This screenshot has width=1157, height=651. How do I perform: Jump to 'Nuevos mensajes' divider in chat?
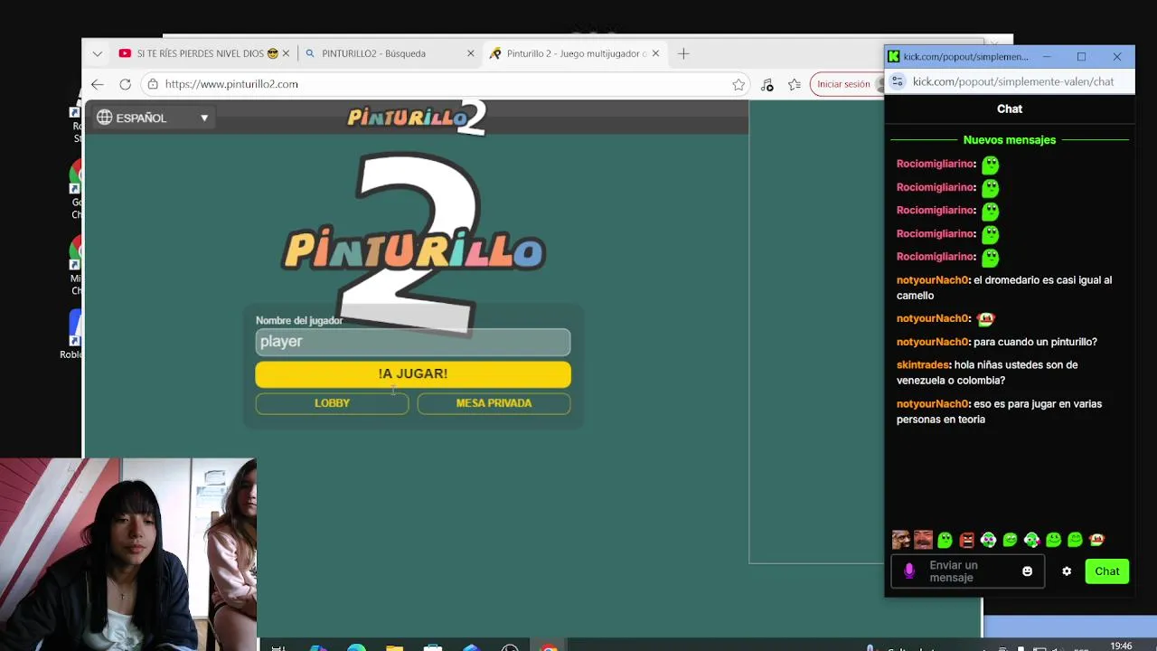[x=1010, y=140]
